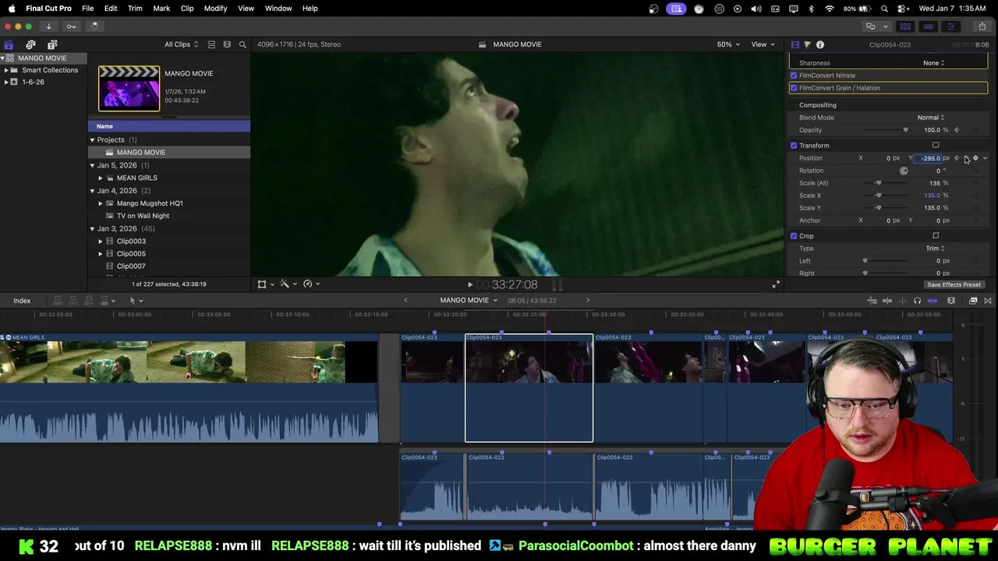Show the Background Tasks indicator
This screenshot has width=998, height=561.
pyautogui.click(x=94, y=26)
